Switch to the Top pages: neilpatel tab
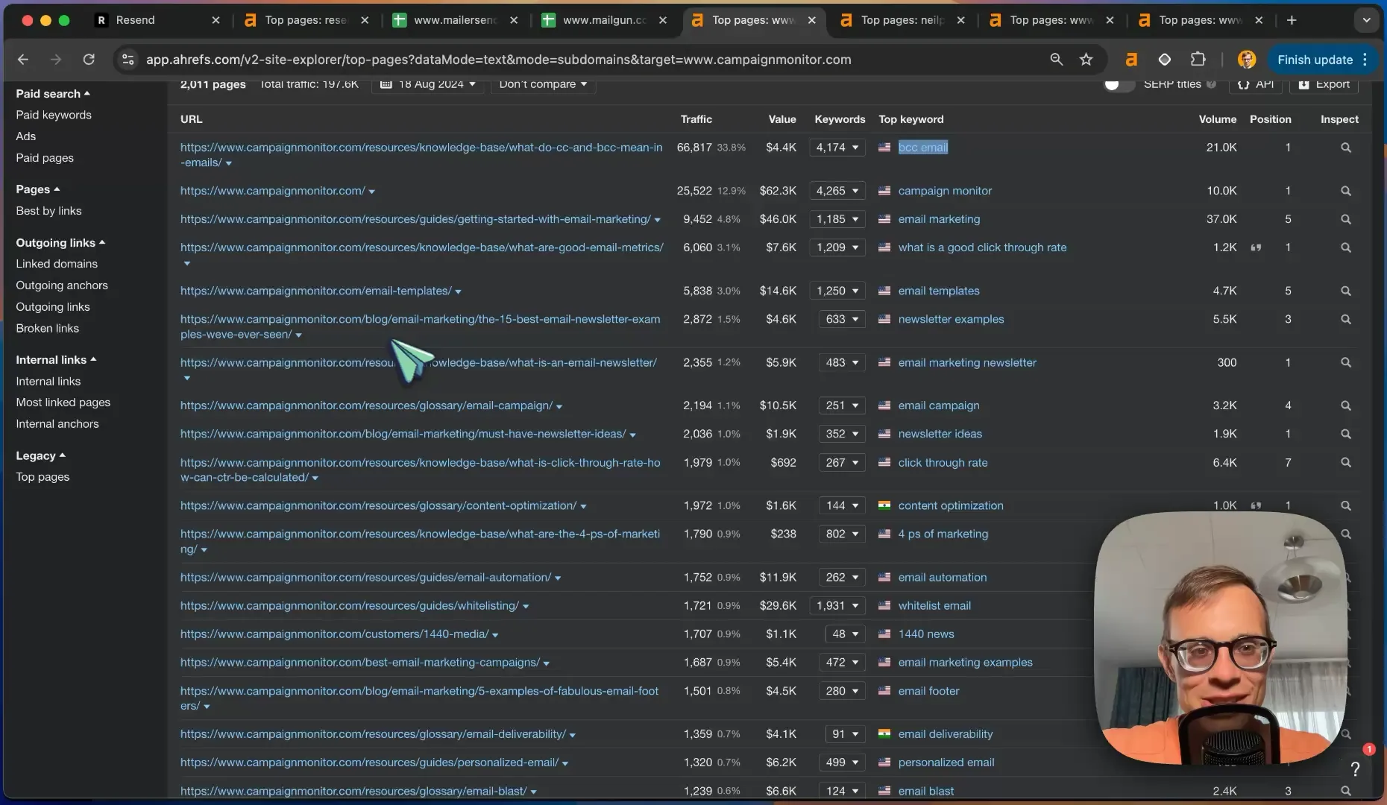This screenshot has width=1387, height=805. (902, 20)
